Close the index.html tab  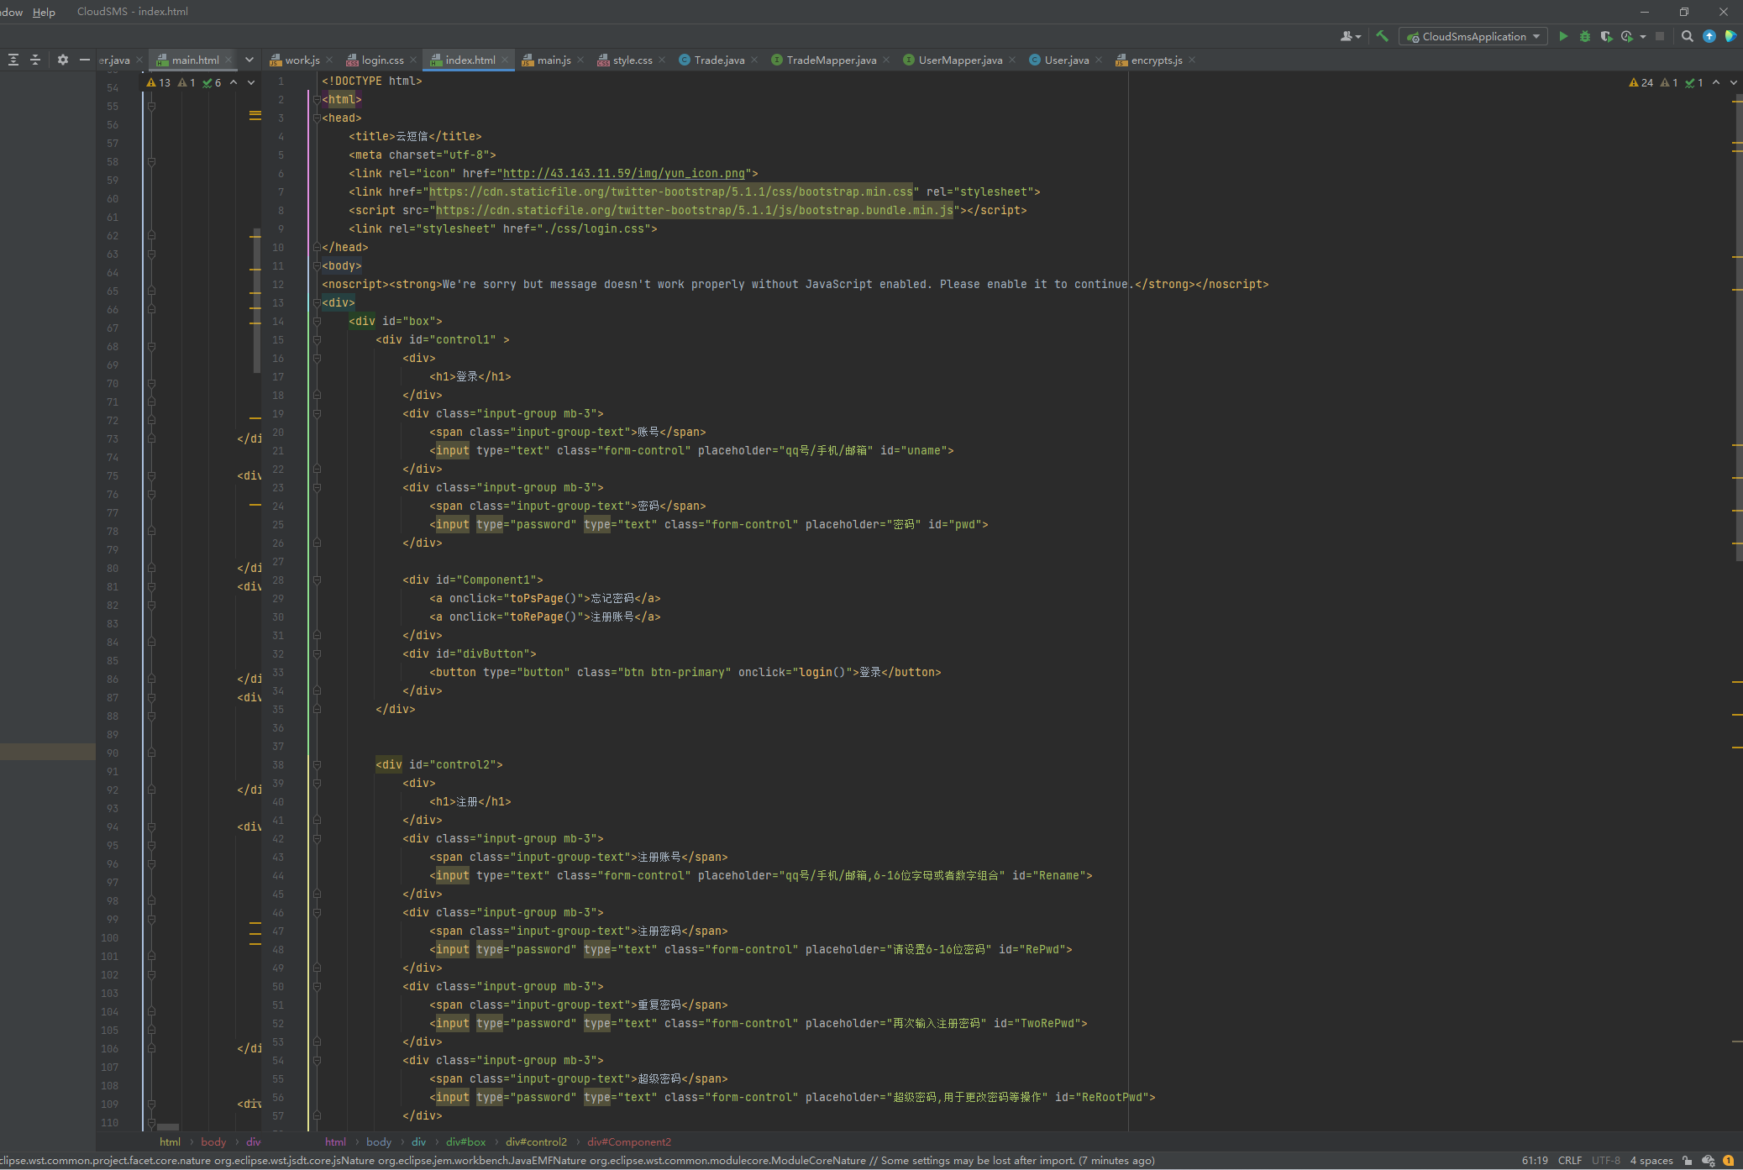(505, 60)
